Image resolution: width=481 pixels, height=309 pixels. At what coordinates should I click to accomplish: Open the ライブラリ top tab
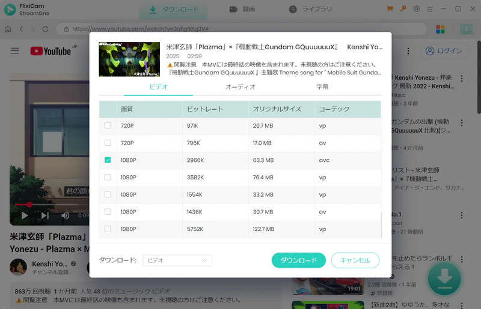click(x=310, y=9)
